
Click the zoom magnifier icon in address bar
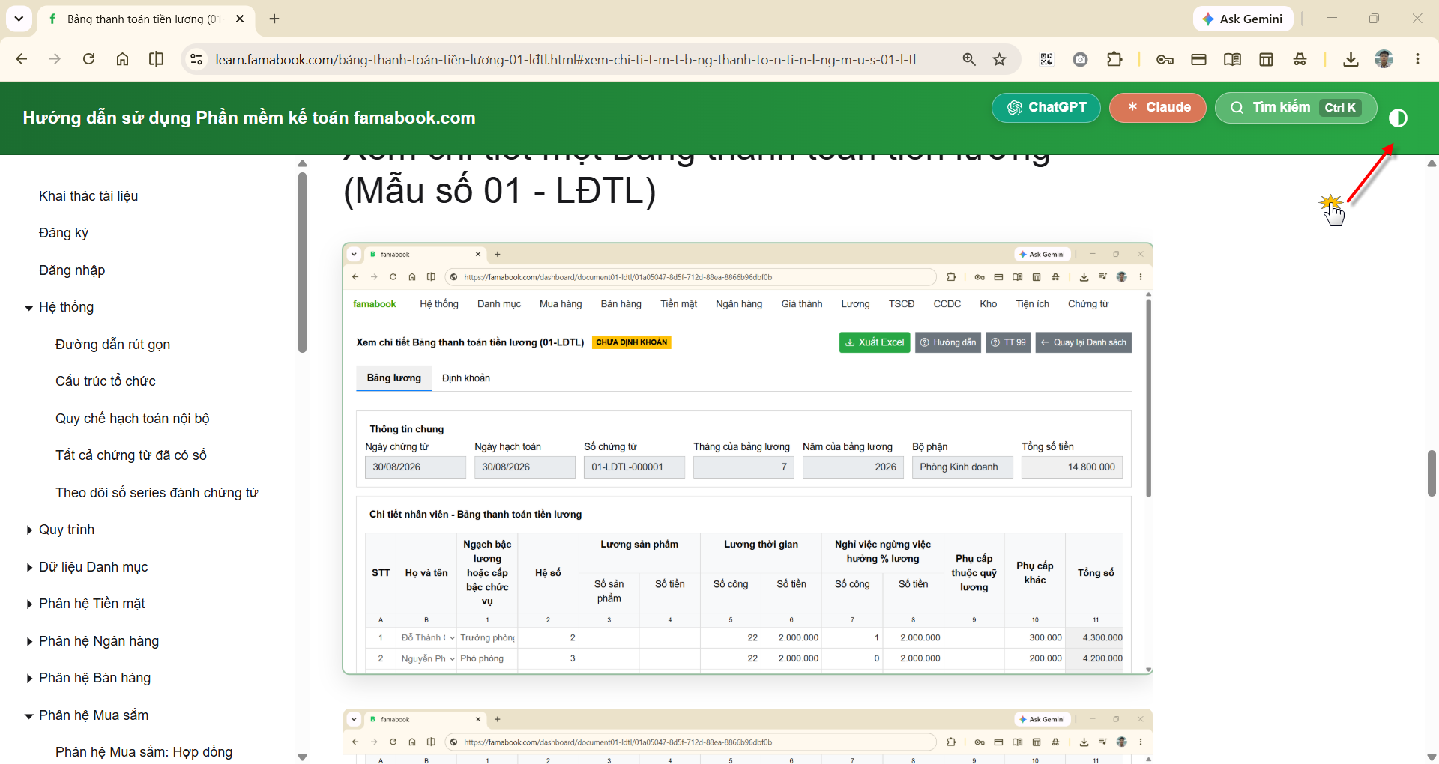968,59
